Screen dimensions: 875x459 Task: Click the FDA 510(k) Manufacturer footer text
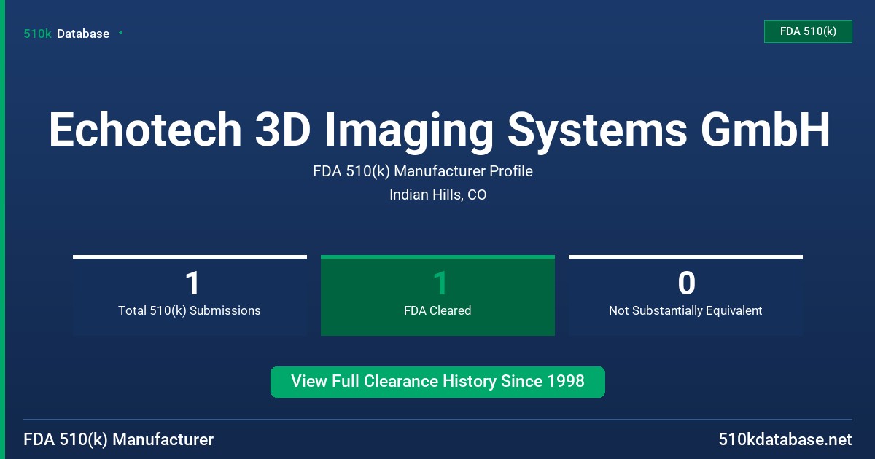119,440
